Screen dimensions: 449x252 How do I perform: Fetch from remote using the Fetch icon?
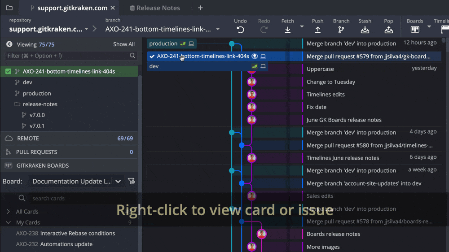pyautogui.click(x=287, y=30)
